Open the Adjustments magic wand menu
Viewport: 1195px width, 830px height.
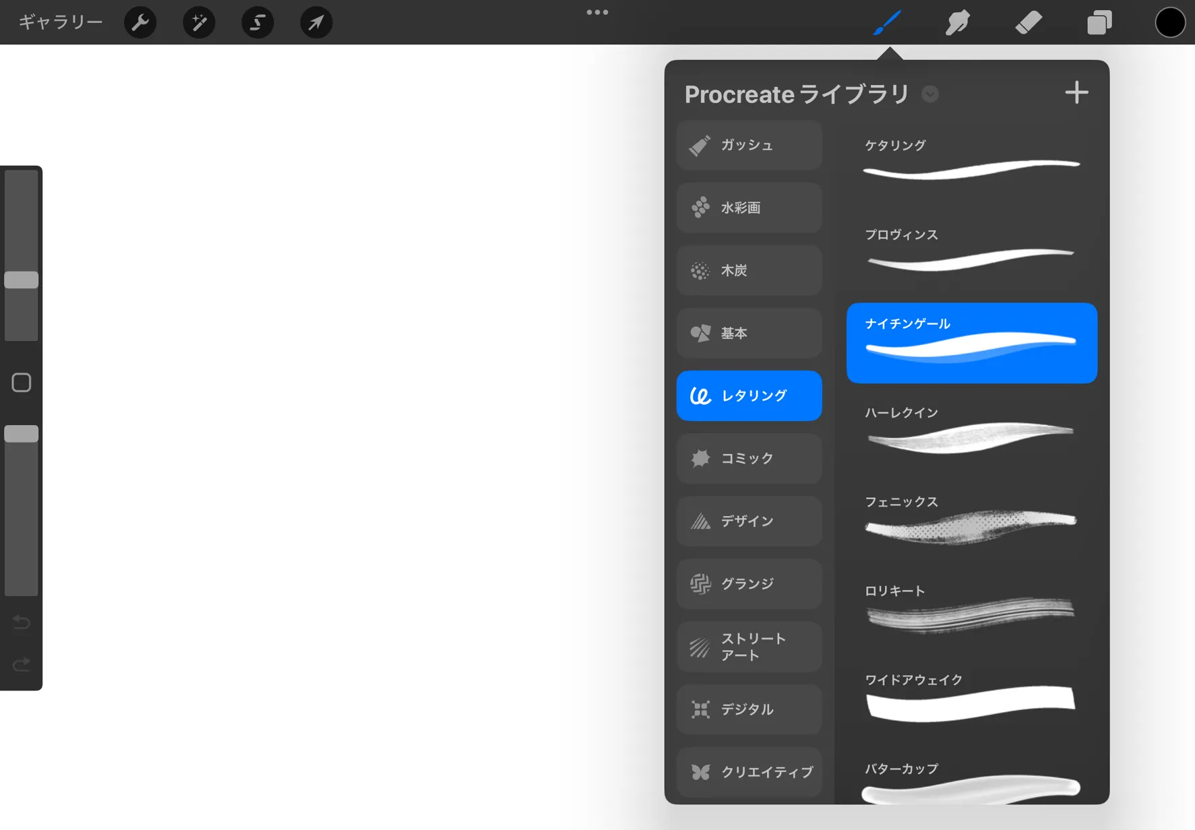tap(199, 22)
